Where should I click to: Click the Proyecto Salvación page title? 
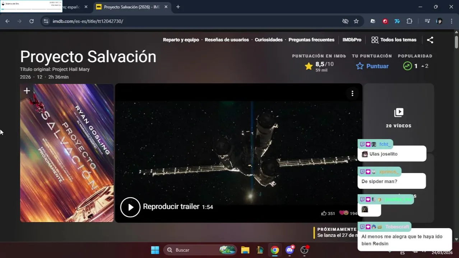(x=88, y=57)
